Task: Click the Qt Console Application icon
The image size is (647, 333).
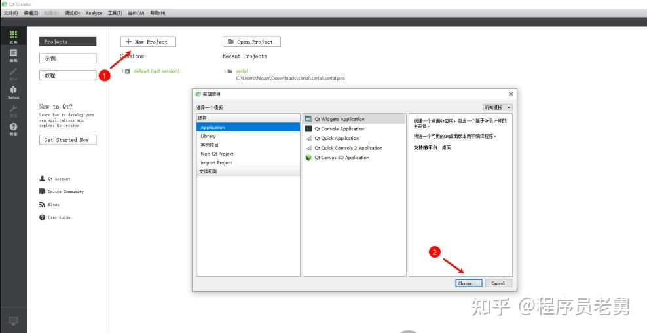Action: click(x=308, y=129)
